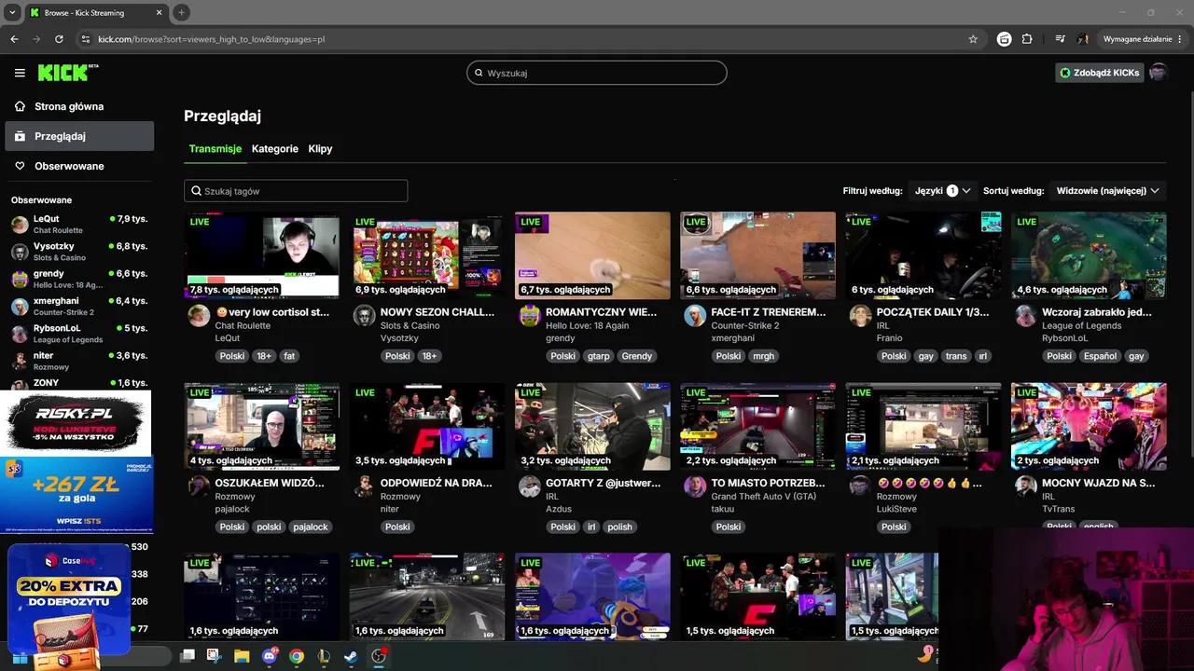Open new browser tab
This screenshot has height=671, width=1194.
[181, 12]
